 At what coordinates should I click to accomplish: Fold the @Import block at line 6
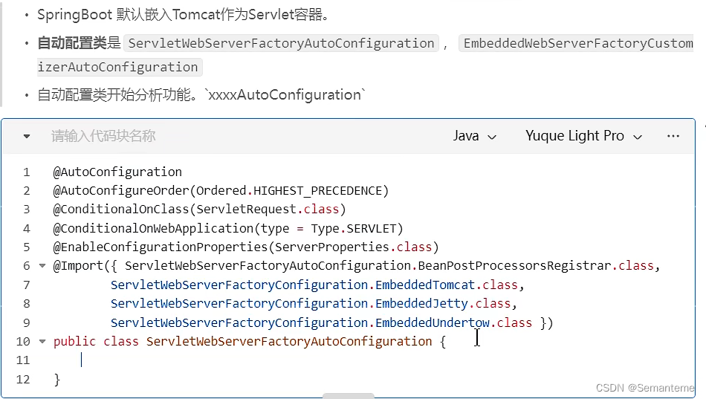click(x=42, y=266)
